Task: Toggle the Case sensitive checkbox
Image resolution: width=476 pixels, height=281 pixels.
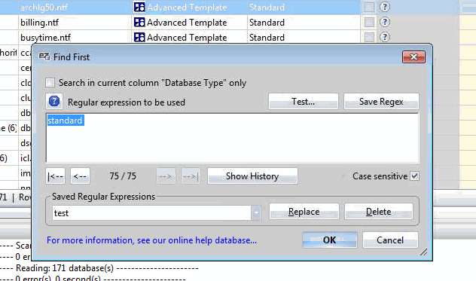Action: (414, 176)
